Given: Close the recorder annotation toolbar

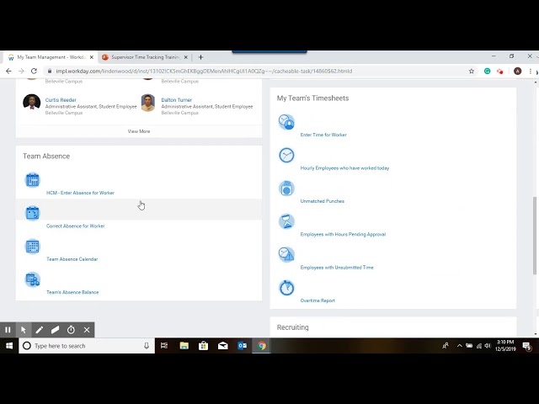Looking at the screenshot, I should pos(87,330).
